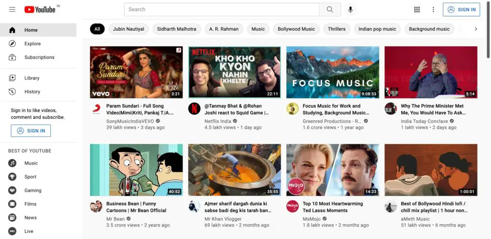Viewport: 491px width, 239px height.
Task: Click the History clock icon
Action: pyautogui.click(x=12, y=91)
